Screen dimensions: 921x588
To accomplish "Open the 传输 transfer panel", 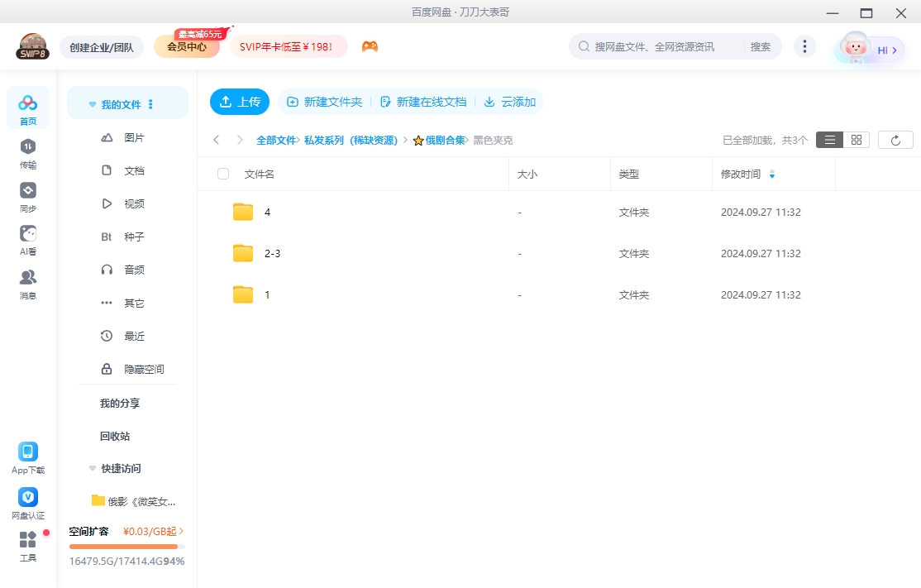I will (27, 153).
